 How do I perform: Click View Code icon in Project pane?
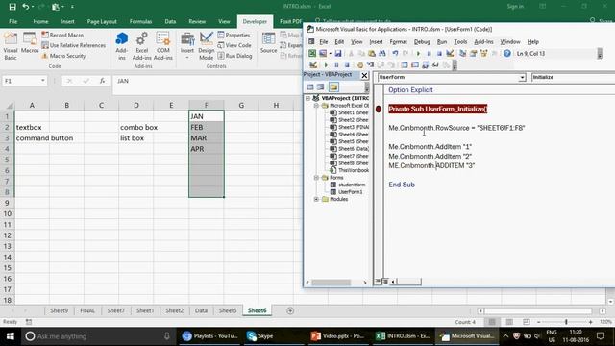310,87
